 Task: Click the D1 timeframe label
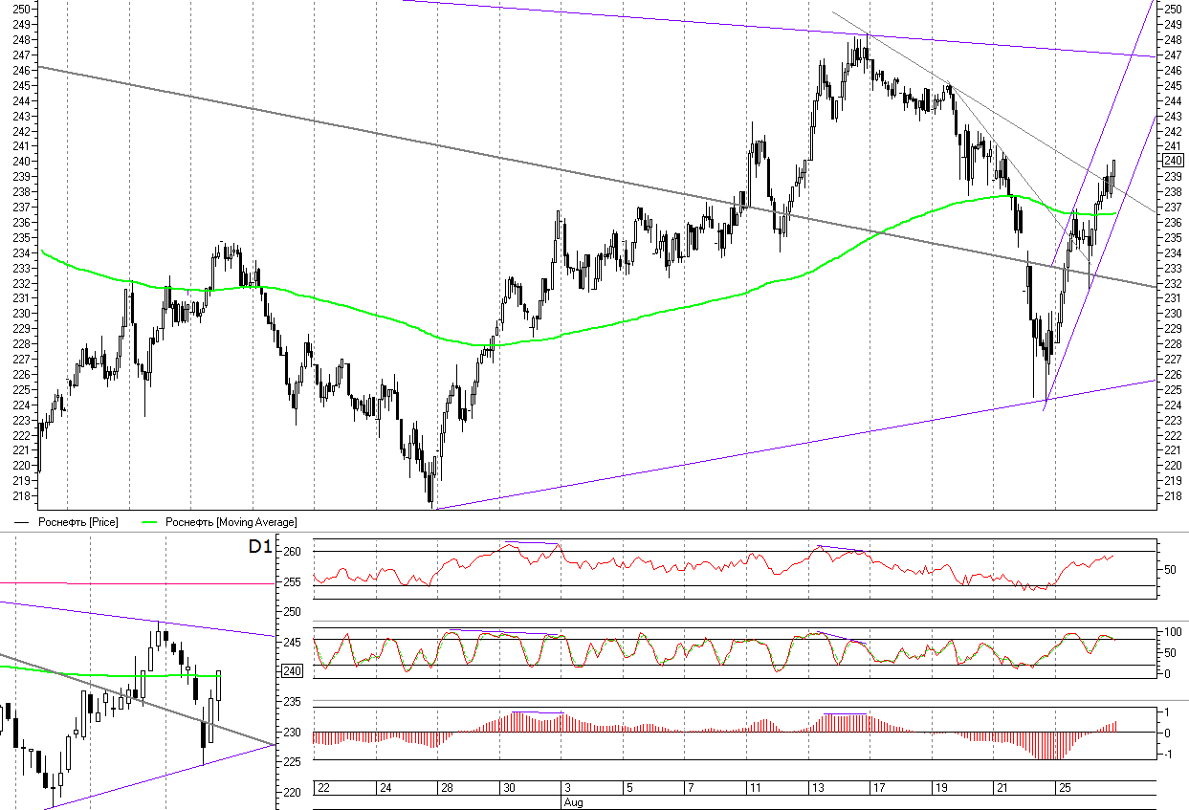(x=259, y=547)
